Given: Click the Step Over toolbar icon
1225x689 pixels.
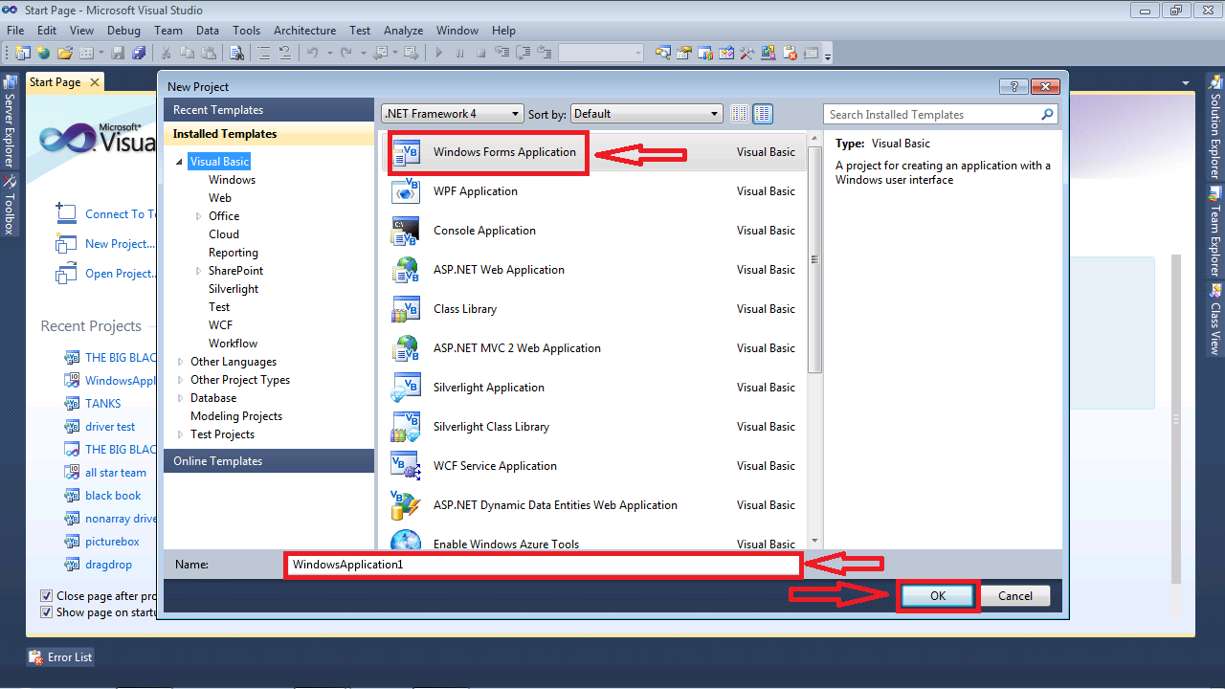Looking at the screenshot, I should click(x=523, y=53).
